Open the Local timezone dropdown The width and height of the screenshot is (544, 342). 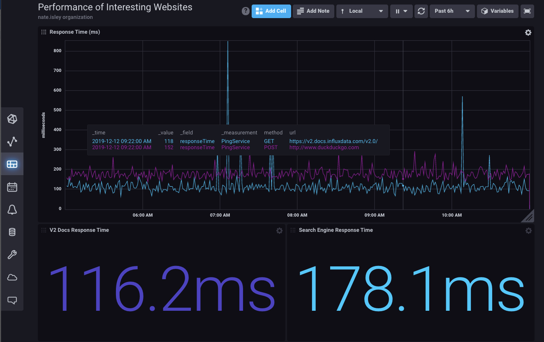[362, 11]
